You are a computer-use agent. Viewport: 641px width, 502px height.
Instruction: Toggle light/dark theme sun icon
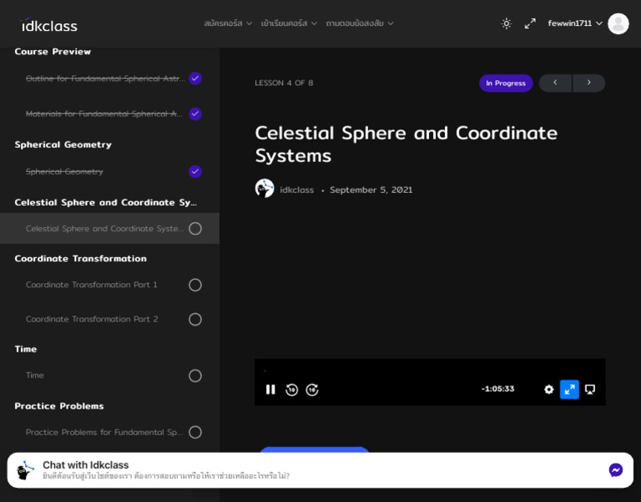pyautogui.click(x=506, y=23)
